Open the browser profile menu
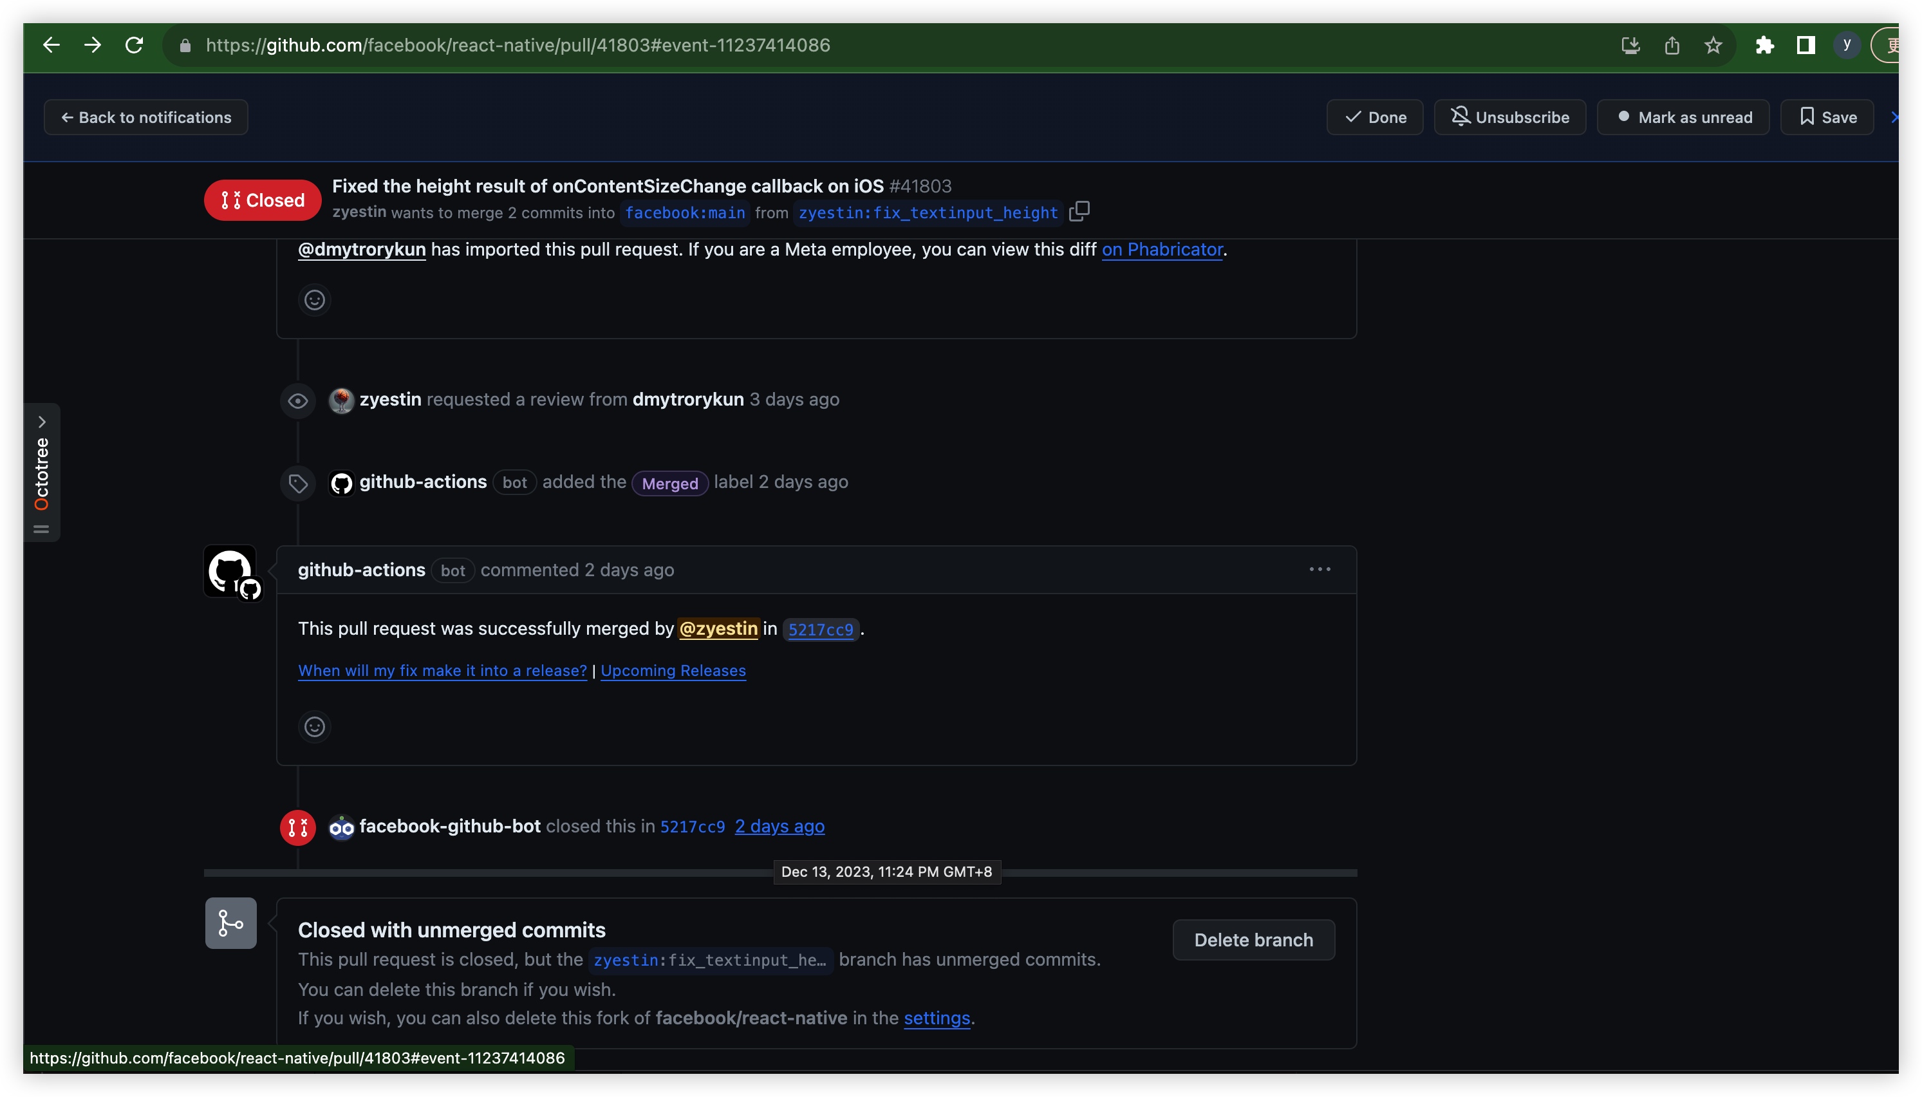Screen dimensions: 1922x1097 [x=1847, y=45]
